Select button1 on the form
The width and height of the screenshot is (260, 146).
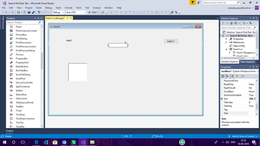tap(171, 41)
